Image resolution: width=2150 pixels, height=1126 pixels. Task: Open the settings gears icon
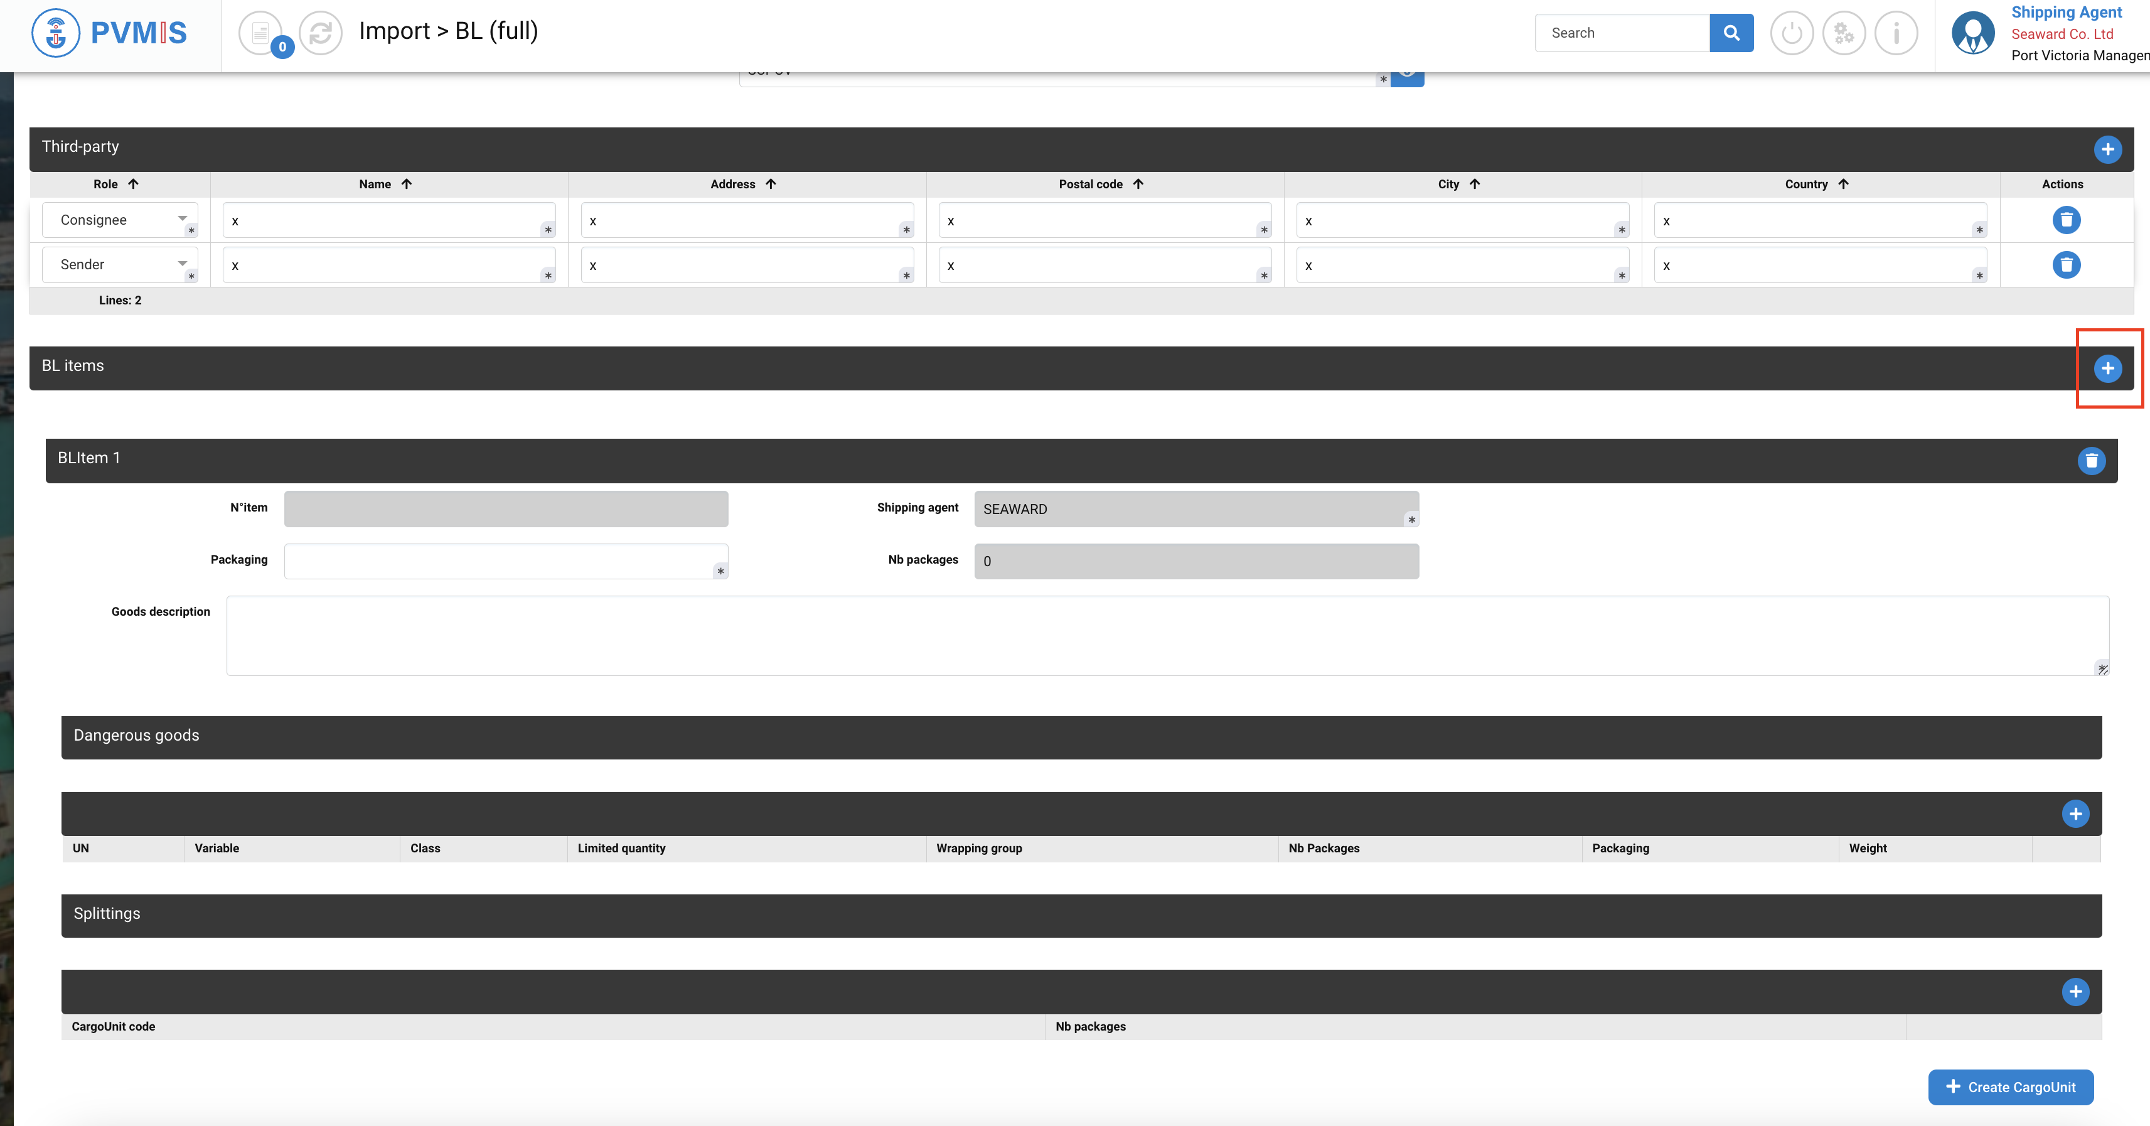(x=1844, y=33)
